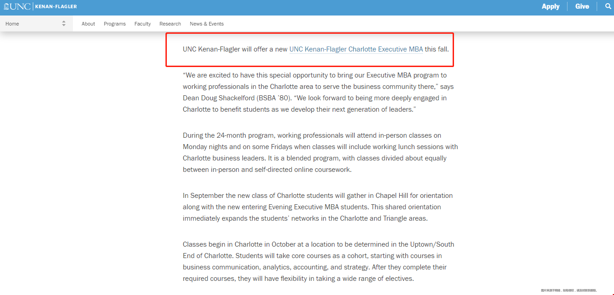Click the Dean Doug Shackelford quote paragraph
The image size is (614, 295).
coord(318,92)
